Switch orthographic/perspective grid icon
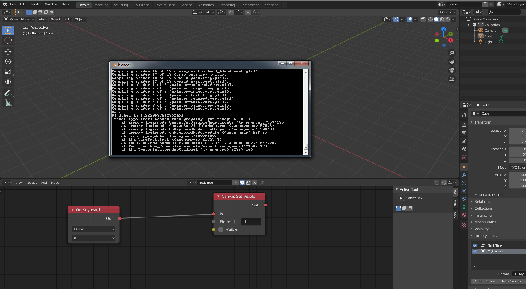Image resolution: width=526 pixels, height=289 pixels. click(452, 79)
